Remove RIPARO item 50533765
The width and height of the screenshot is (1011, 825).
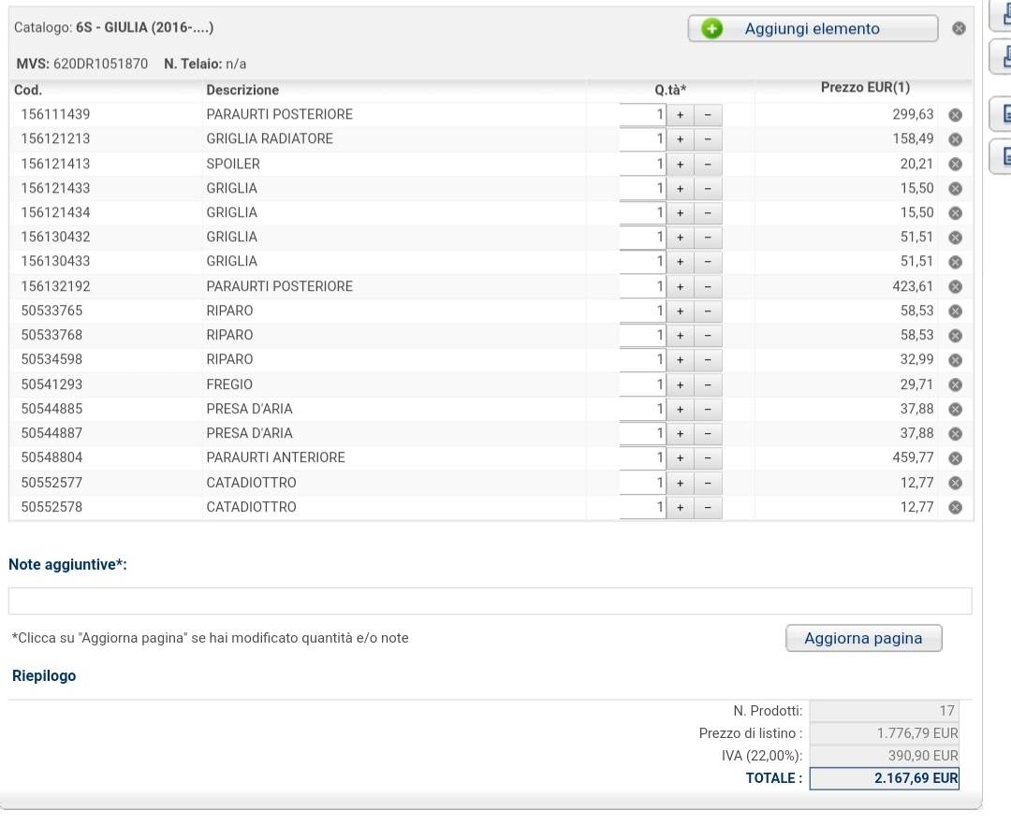coord(955,311)
